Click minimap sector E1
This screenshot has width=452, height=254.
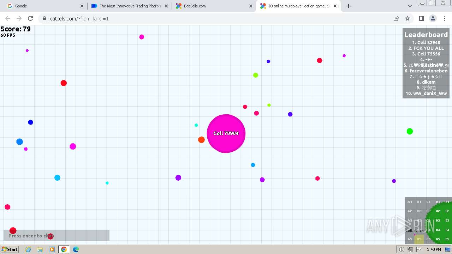pyautogui.click(x=447, y=202)
